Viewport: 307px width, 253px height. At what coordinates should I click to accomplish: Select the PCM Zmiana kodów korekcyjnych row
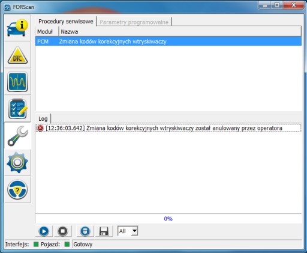[168, 41]
